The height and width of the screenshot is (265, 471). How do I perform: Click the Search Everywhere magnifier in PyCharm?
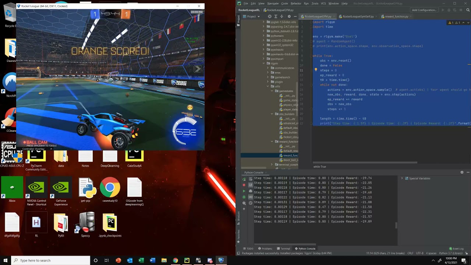click(x=467, y=10)
